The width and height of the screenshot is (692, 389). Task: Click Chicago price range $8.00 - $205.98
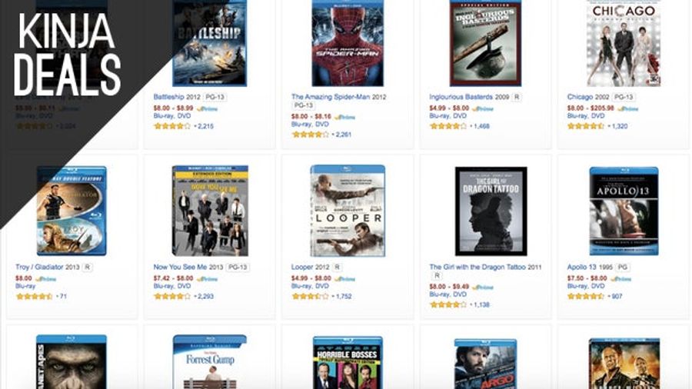[x=591, y=108]
